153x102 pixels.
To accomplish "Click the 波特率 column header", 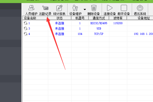I will coord(118,18).
